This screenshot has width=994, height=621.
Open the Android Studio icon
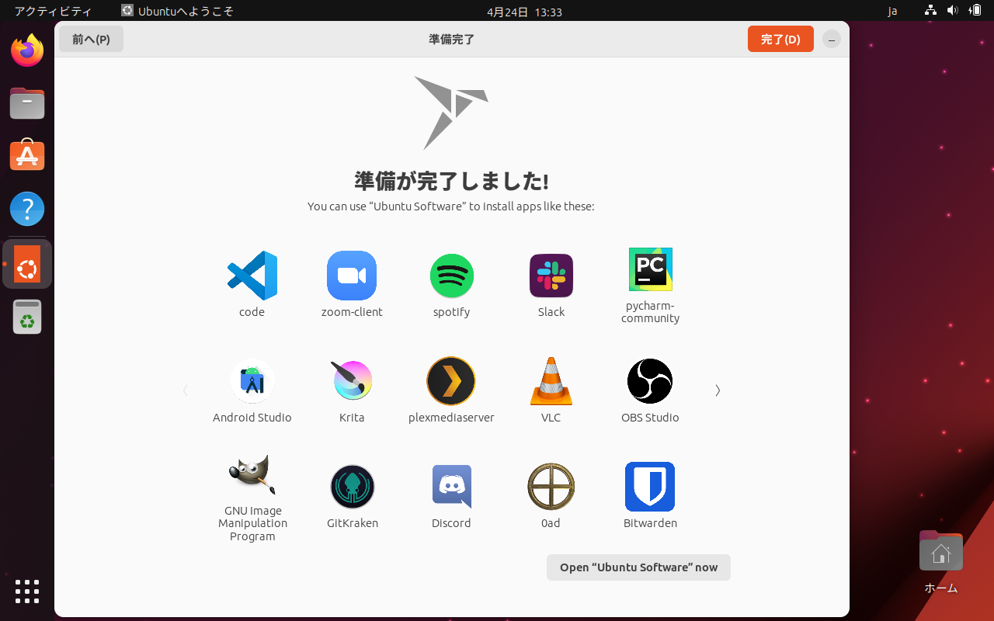pos(252,381)
